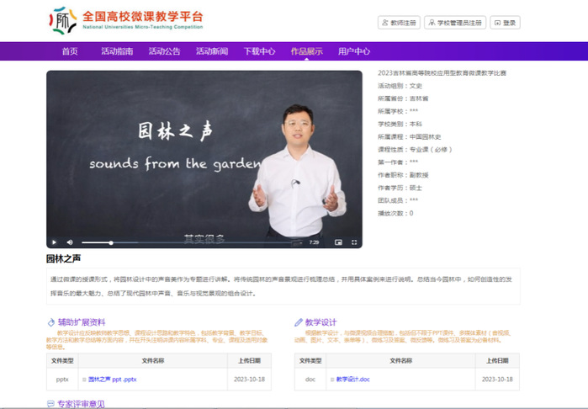Open the 首页 menu item

tap(70, 51)
